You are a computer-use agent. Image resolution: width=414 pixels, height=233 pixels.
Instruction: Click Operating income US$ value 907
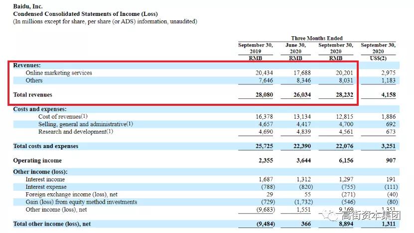tap(391, 160)
